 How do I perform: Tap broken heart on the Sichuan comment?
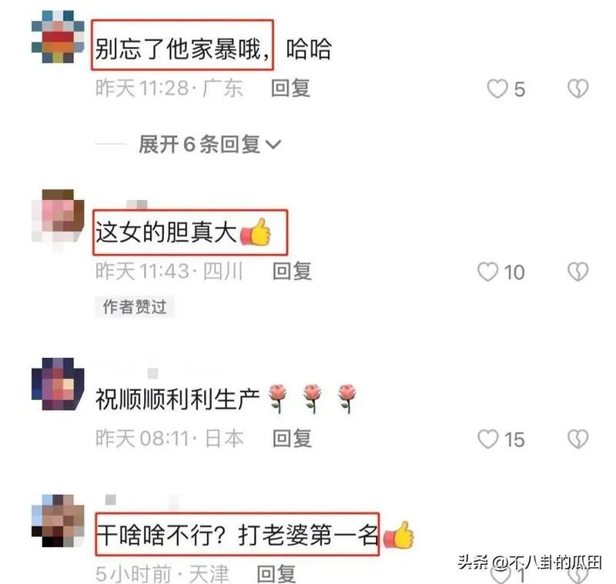(578, 272)
